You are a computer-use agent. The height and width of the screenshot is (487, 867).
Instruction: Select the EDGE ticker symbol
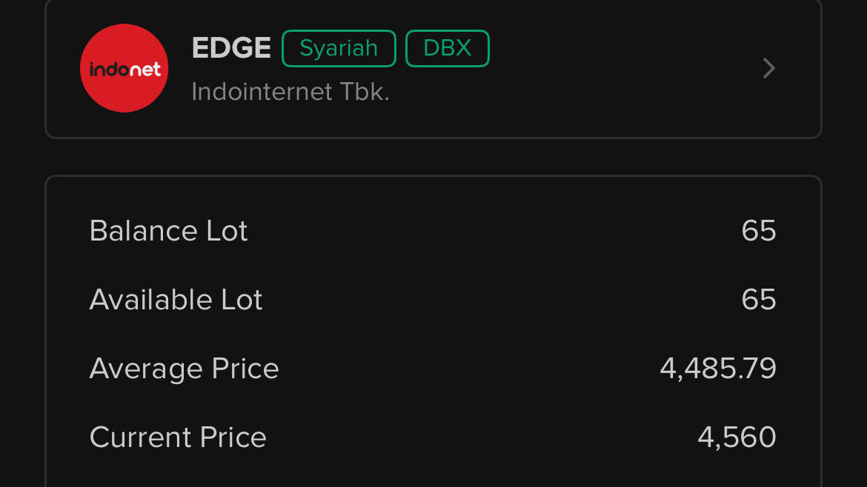[x=231, y=48]
